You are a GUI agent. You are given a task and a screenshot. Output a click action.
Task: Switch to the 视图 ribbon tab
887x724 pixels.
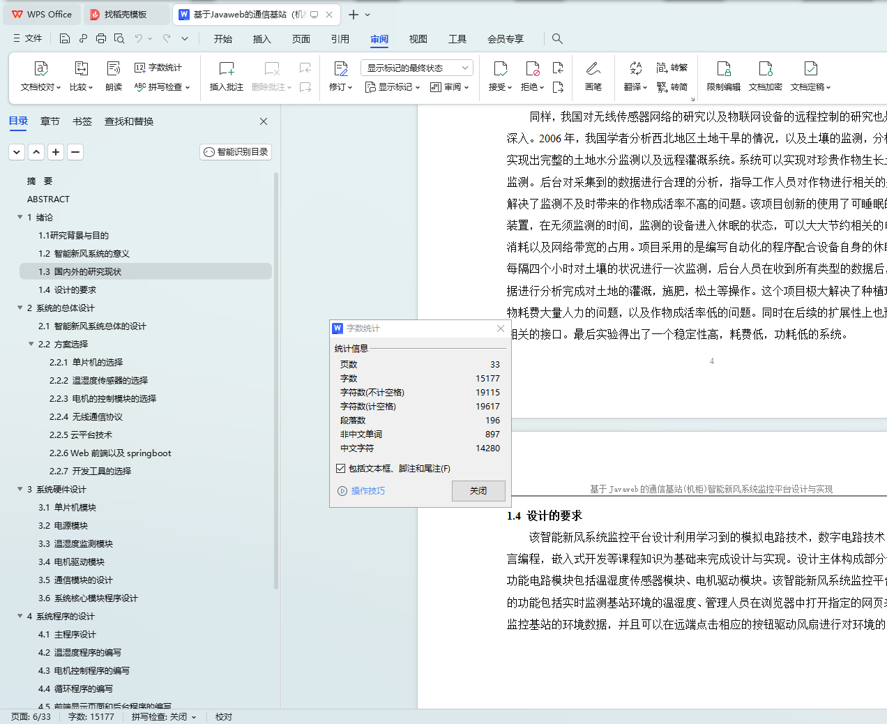(x=418, y=39)
